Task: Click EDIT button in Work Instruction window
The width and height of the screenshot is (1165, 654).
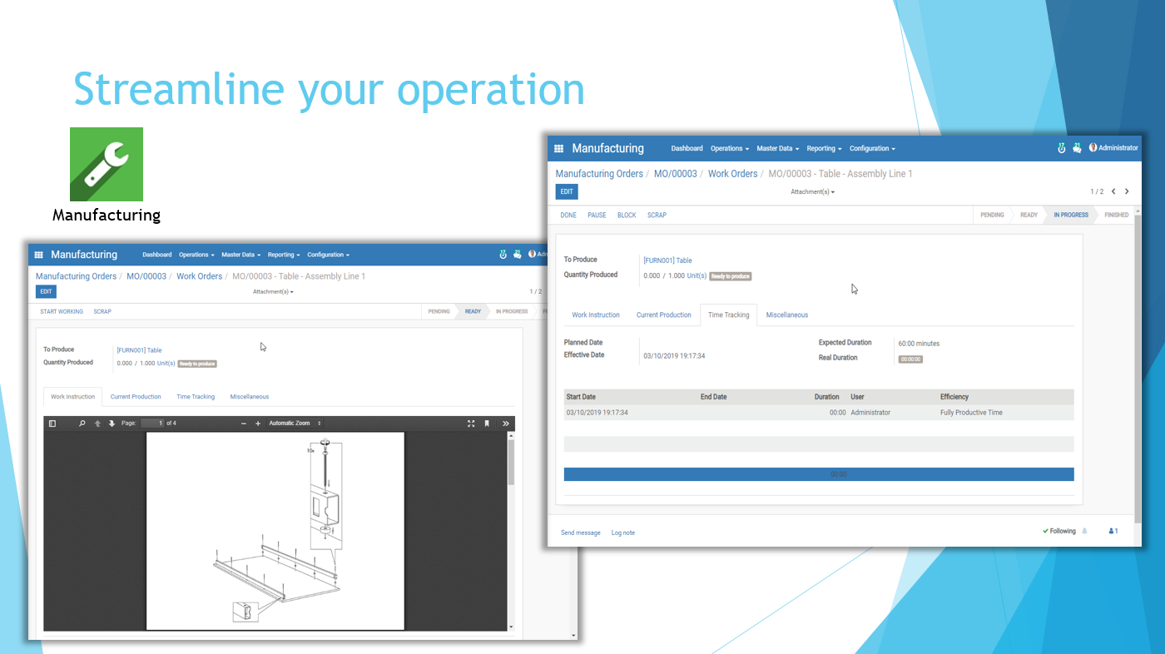Action: point(46,291)
